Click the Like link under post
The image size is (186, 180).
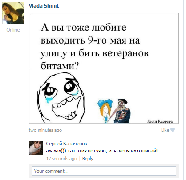coord(165,130)
